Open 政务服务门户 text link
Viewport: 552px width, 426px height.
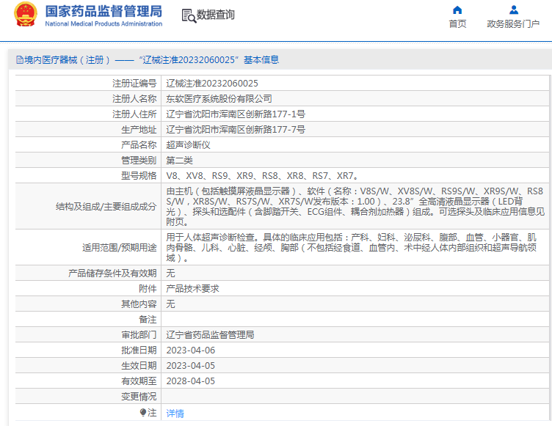tap(513, 24)
